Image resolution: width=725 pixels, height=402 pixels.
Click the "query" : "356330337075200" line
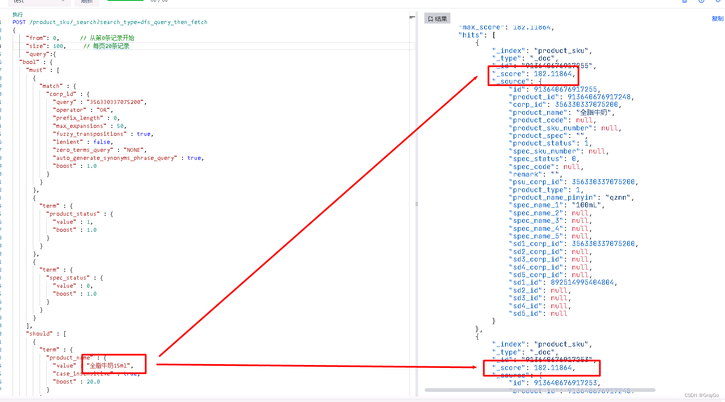[100, 102]
